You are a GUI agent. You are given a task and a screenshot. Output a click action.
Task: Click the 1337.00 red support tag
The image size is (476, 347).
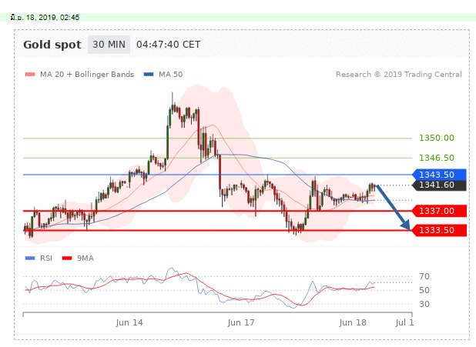pos(439,211)
